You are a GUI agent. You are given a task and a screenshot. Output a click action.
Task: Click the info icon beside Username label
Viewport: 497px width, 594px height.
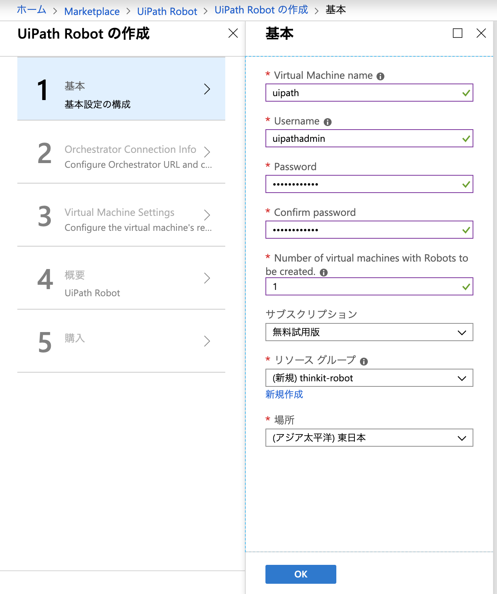click(328, 122)
